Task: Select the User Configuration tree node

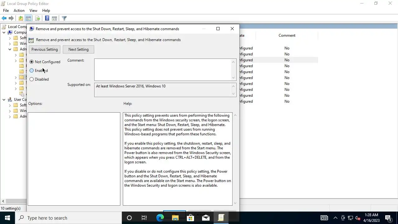Action: [17, 100]
